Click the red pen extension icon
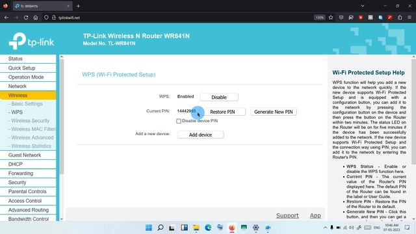 point(390,18)
